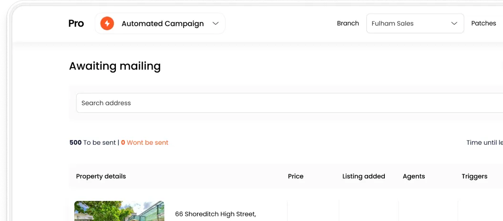Click the orange lightning bolt campaign icon

click(107, 23)
